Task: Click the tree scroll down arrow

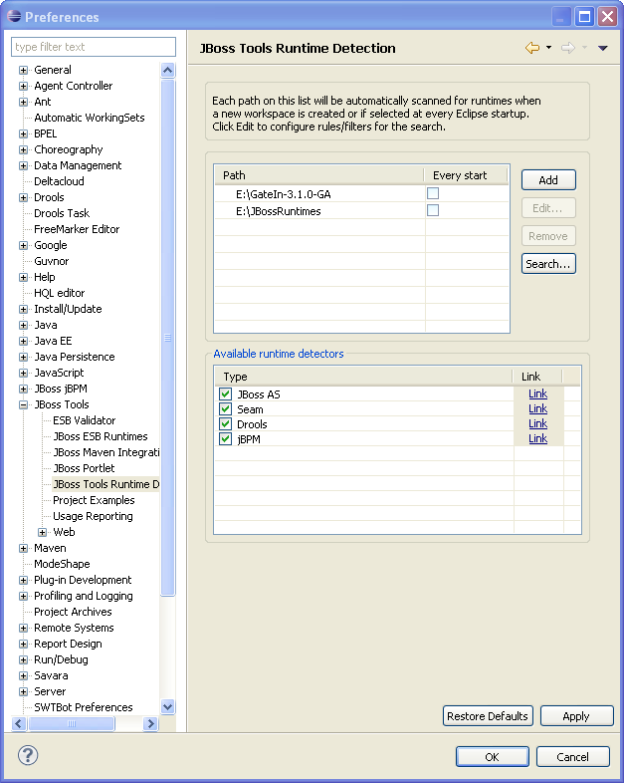Action: (168, 707)
